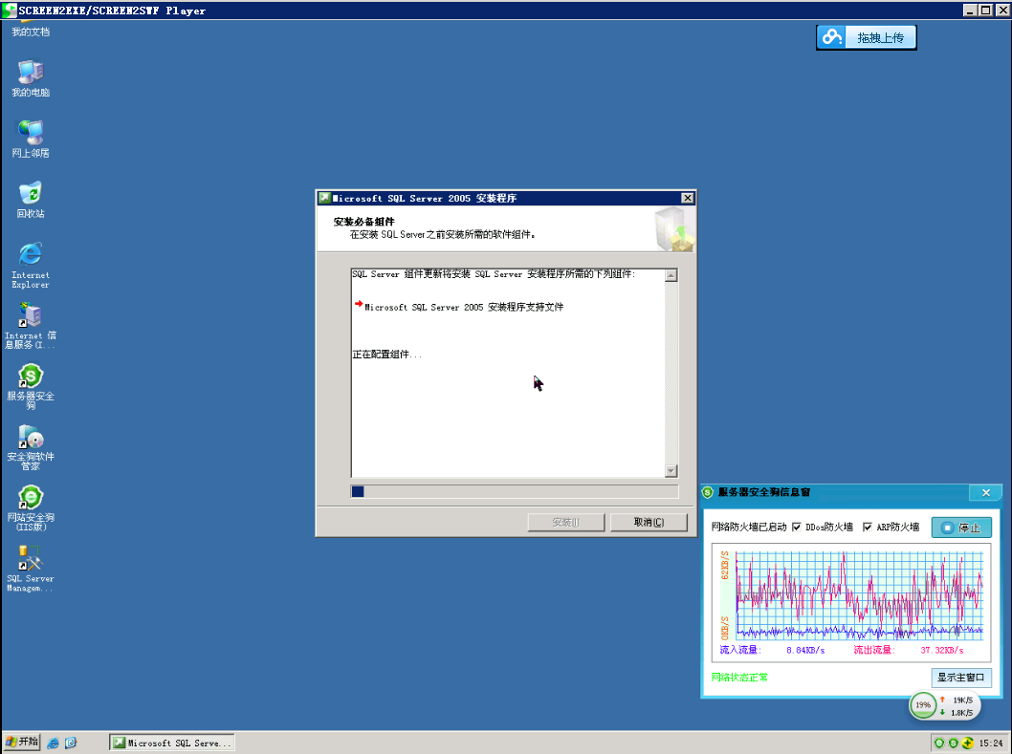Click the 拖拽上传 upload widget
Image resolution: width=1012 pixels, height=754 pixels.
coord(867,37)
